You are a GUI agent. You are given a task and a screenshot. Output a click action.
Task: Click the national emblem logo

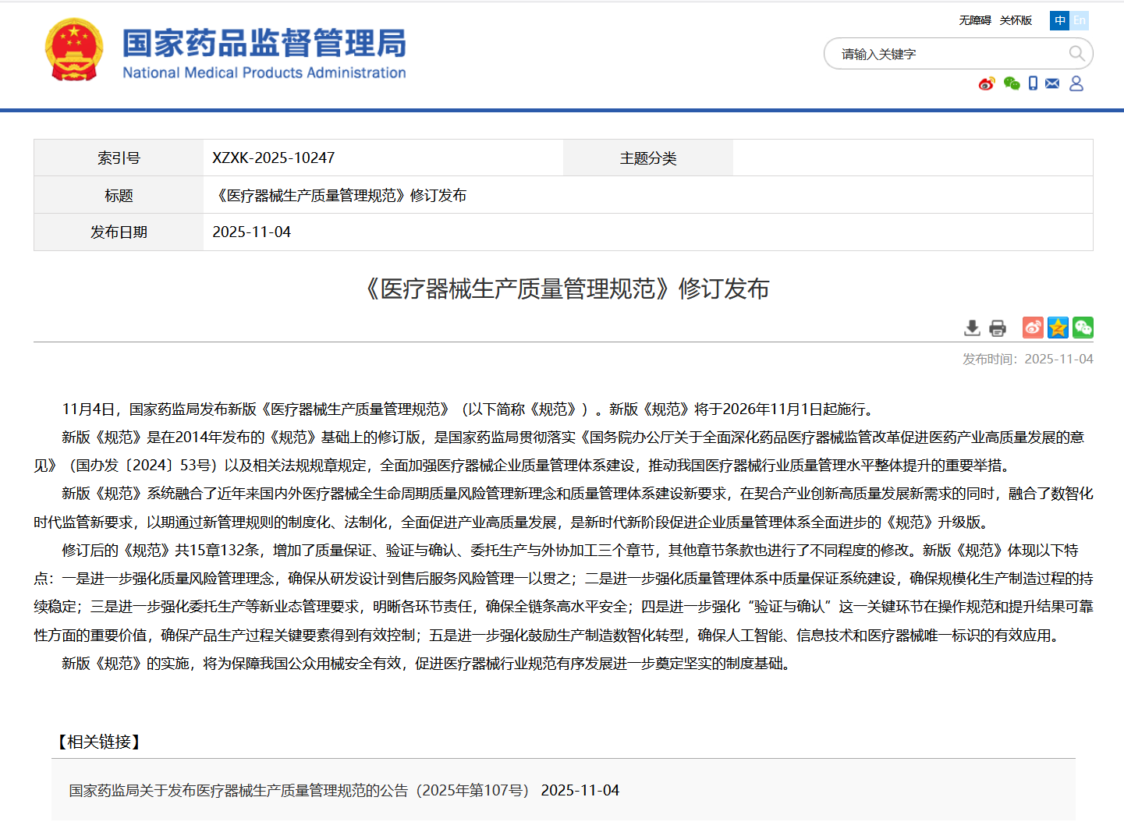click(74, 49)
